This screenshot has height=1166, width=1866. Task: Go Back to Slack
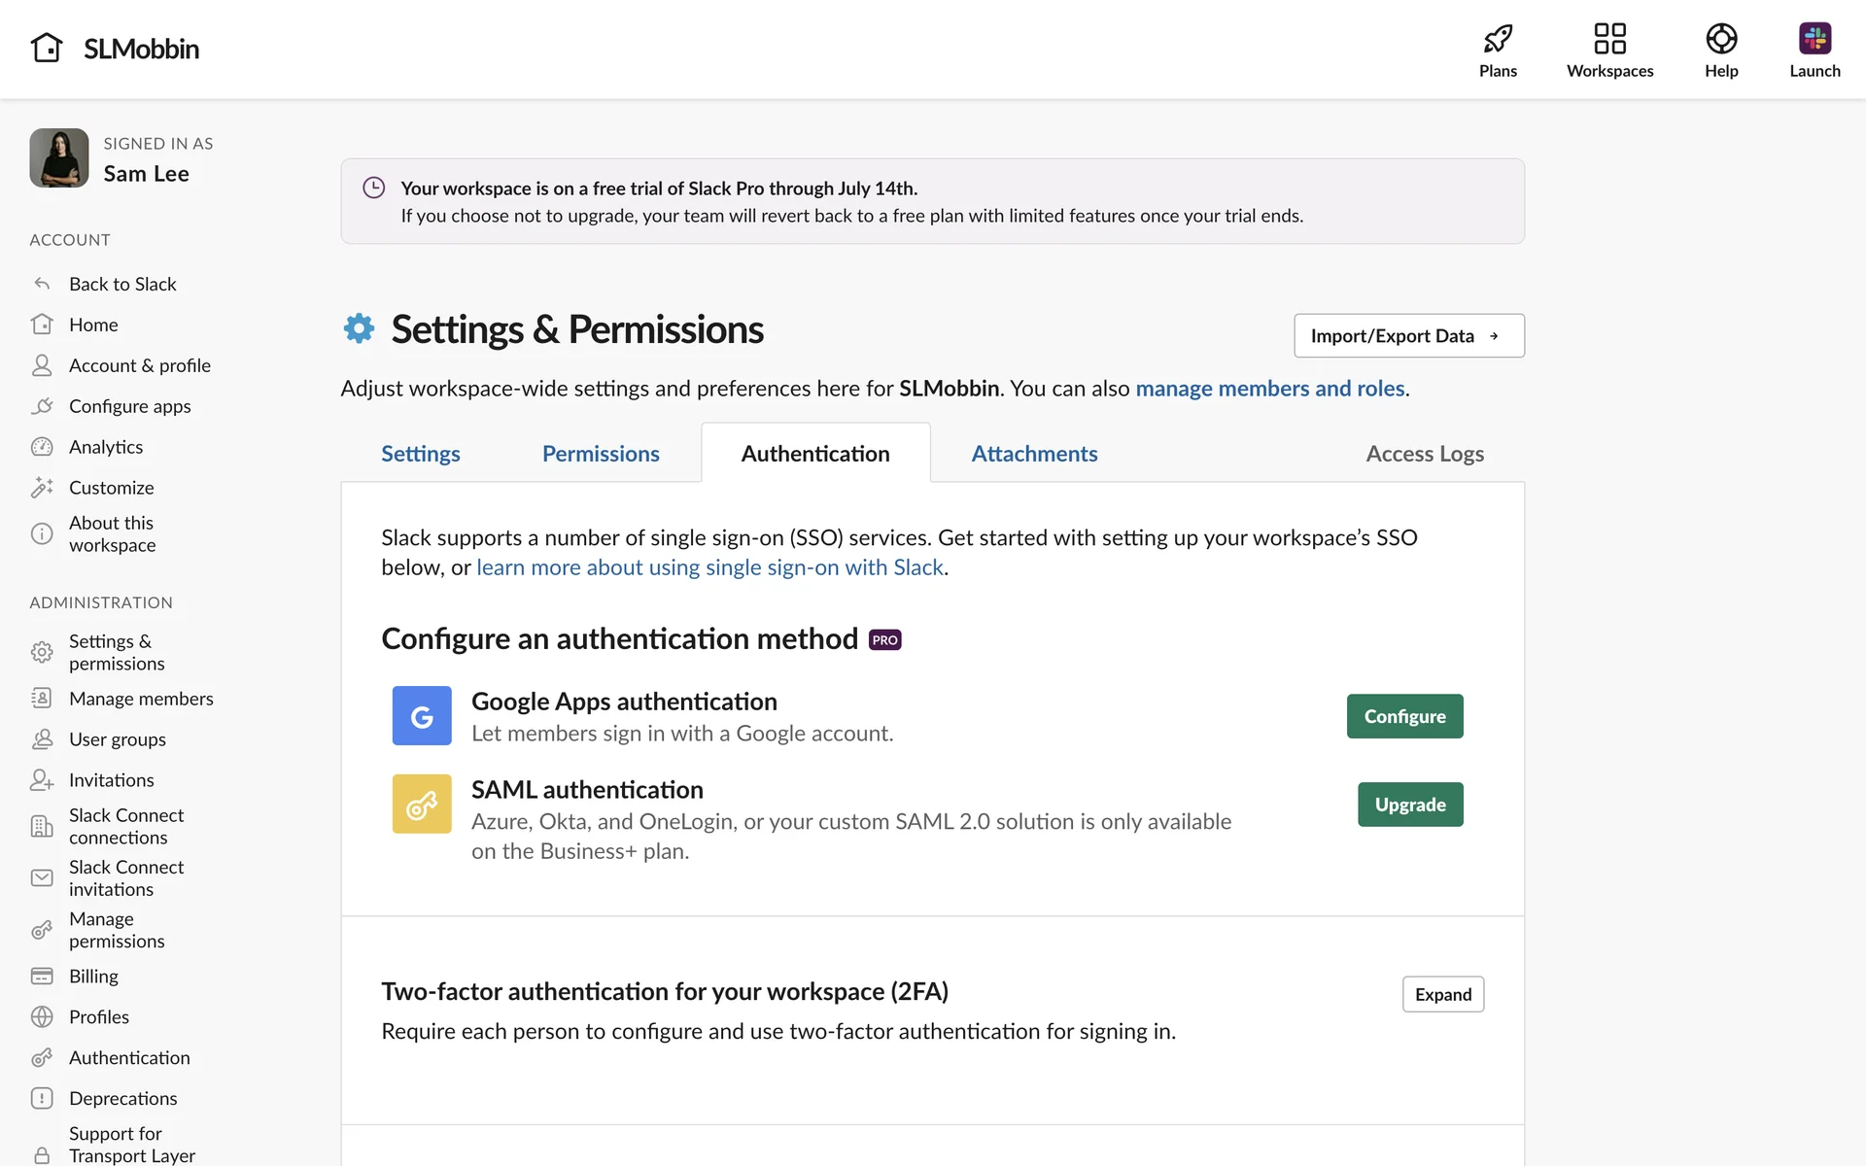122,284
